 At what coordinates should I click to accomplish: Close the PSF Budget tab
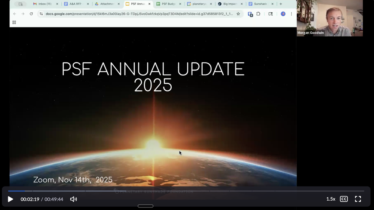[180, 4]
